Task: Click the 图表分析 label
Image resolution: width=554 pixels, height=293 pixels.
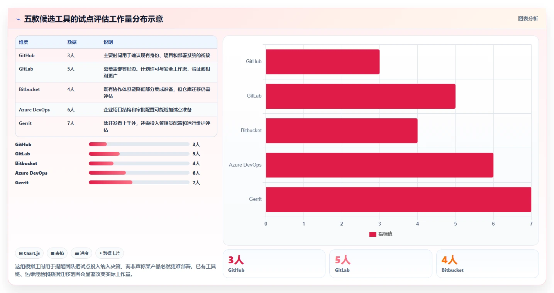Action: coord(528,19)
